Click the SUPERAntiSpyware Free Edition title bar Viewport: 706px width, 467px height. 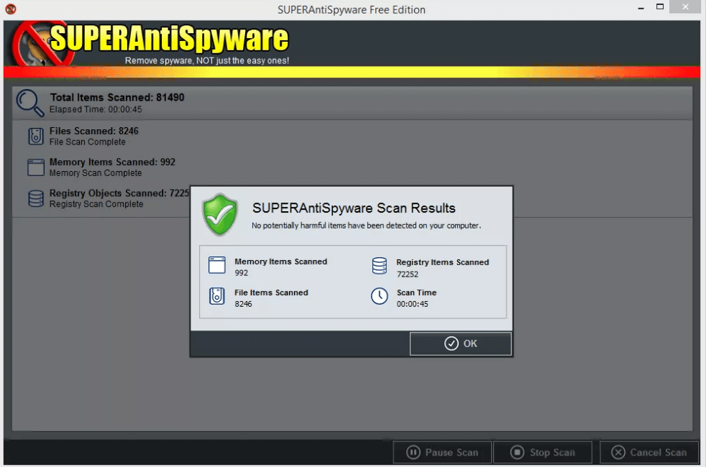tap(352, 9)
